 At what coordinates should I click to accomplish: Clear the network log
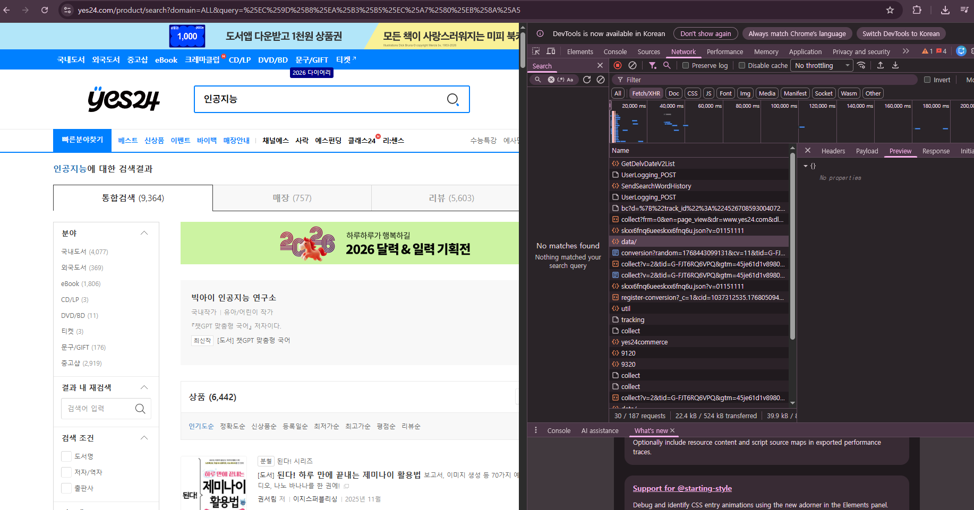point(633,65)
